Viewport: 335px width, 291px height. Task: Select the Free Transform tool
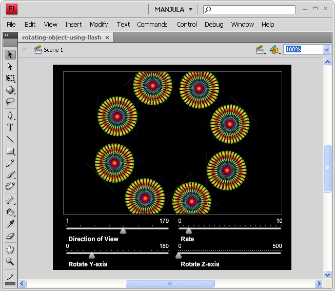point(10,79)
